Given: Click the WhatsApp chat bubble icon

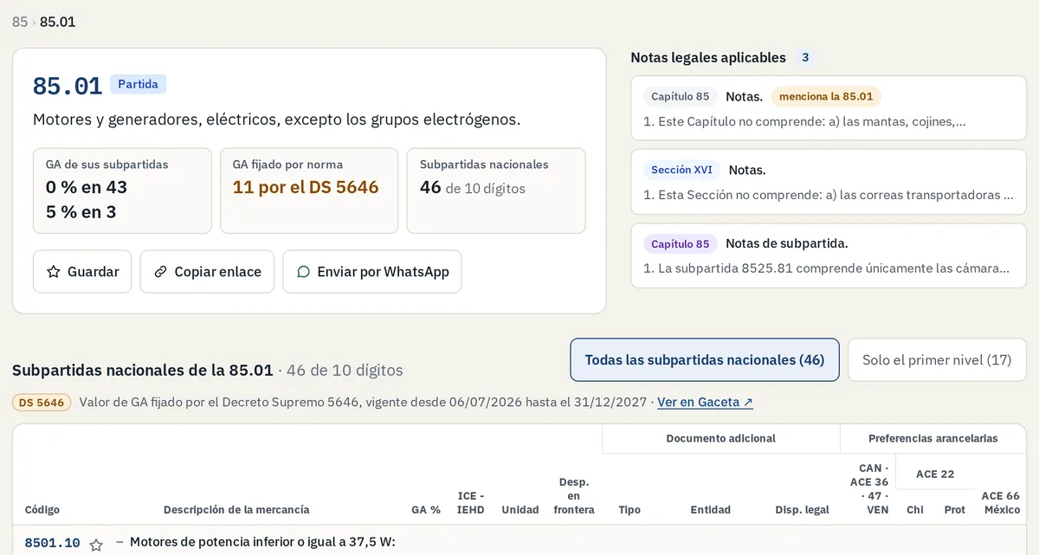Looking at the screenshot, I should coord(303,272).
